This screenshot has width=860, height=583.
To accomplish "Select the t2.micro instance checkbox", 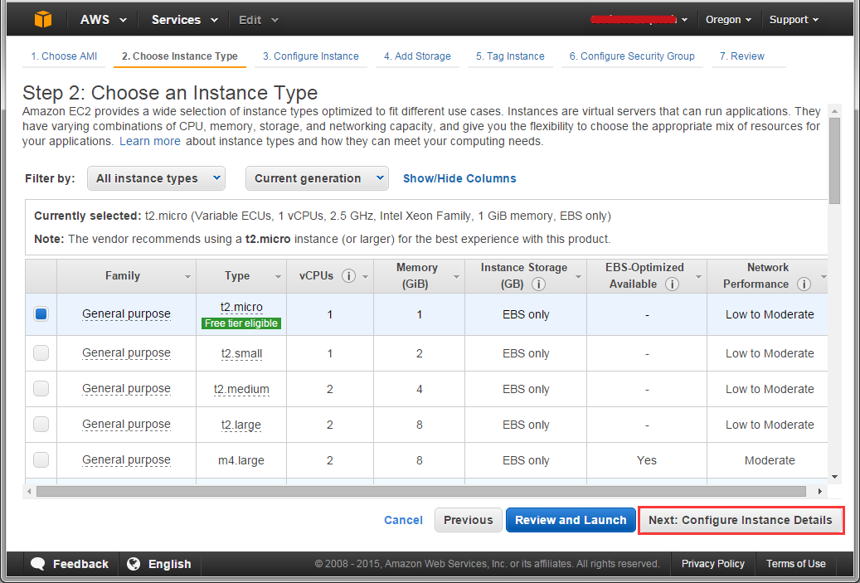I will click(x=41, y=313).
